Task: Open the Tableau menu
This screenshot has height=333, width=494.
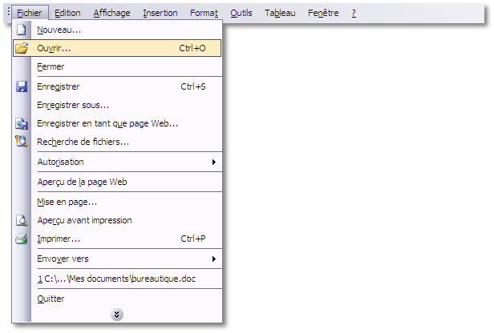Action: point(280,13)
